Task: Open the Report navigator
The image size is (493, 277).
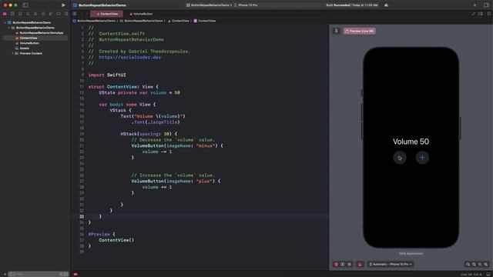Action: coord(66,14)
